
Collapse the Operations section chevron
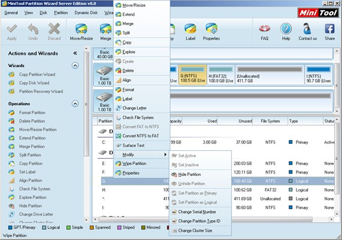tap(75, 104)
